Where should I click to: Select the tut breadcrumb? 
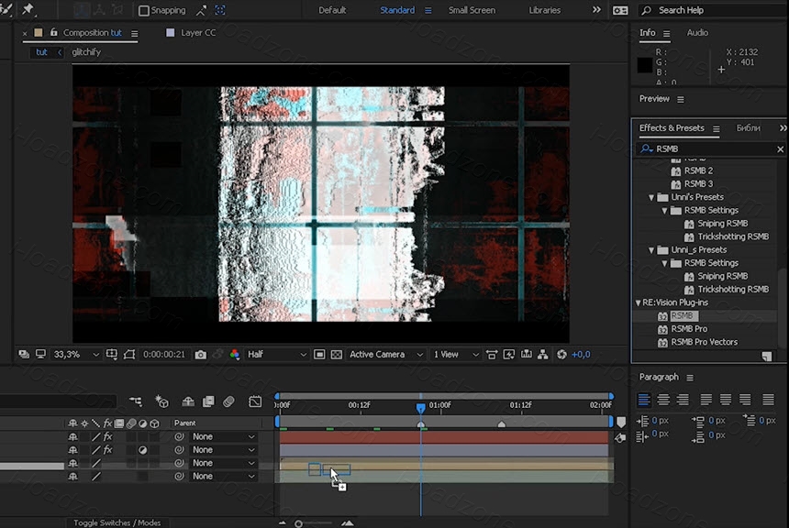coord(41,52)
